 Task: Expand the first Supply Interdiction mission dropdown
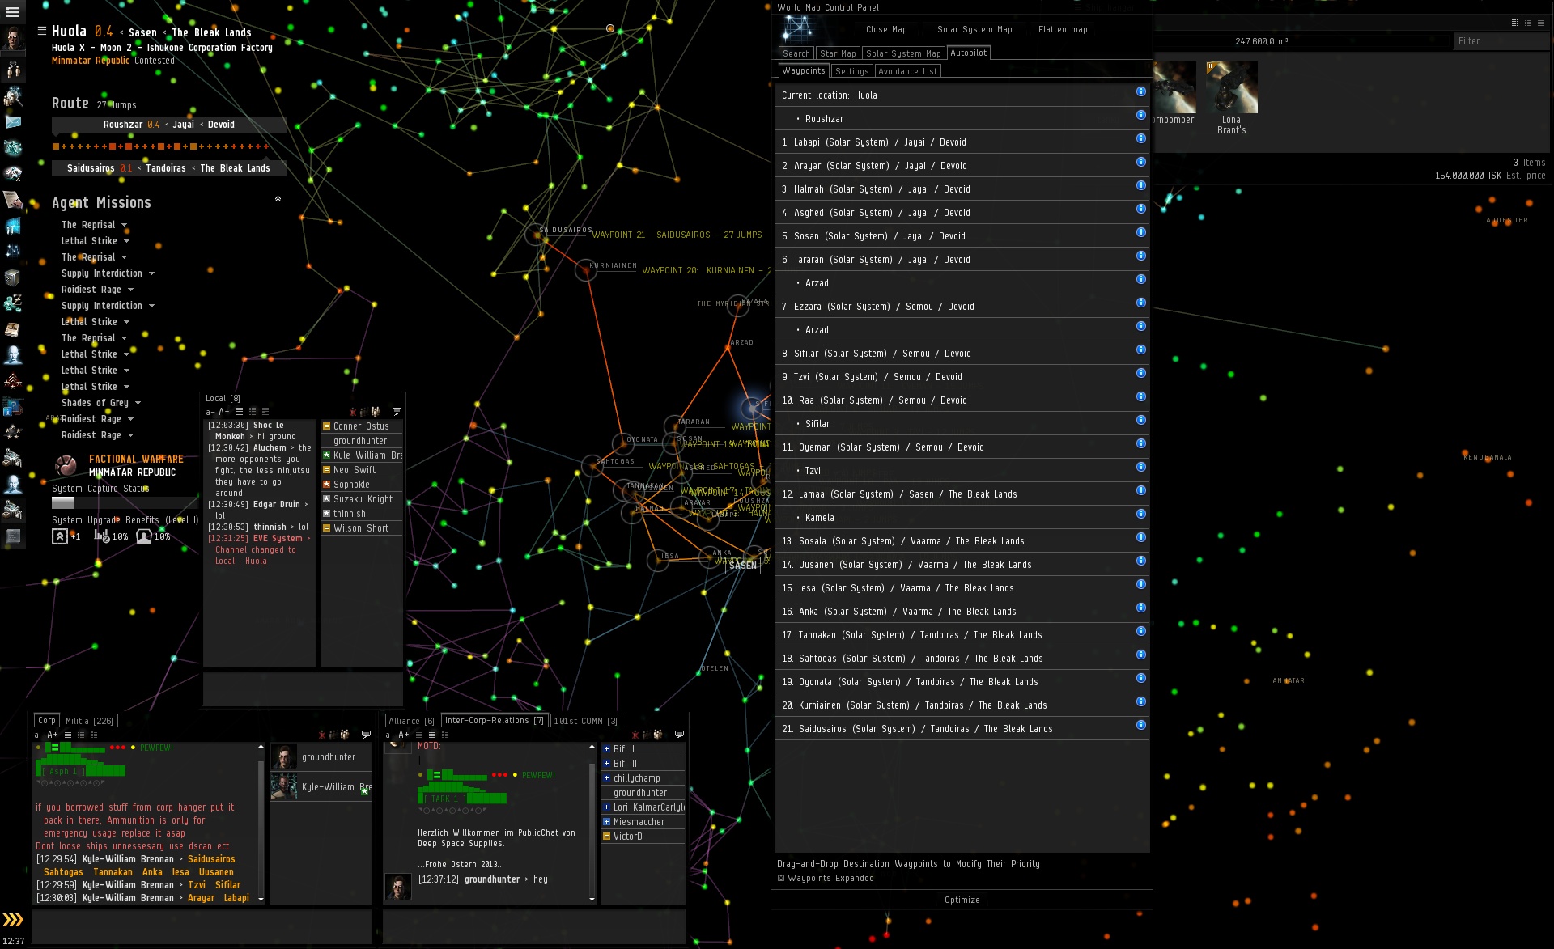(151, 273)
